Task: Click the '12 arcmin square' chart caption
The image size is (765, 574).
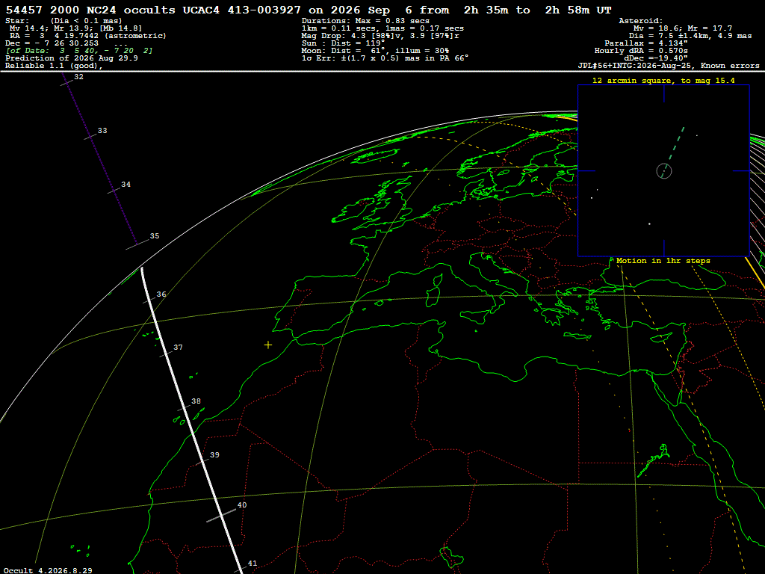Action: 663,81
